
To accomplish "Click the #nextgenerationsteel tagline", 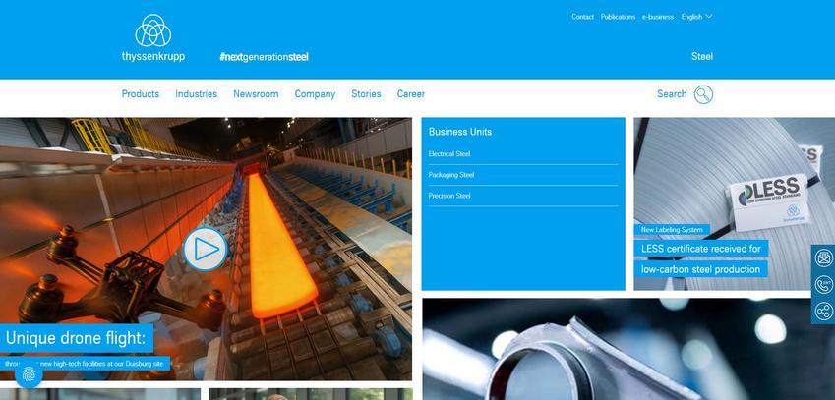I will pyautogui.click(x=265, y=57).
